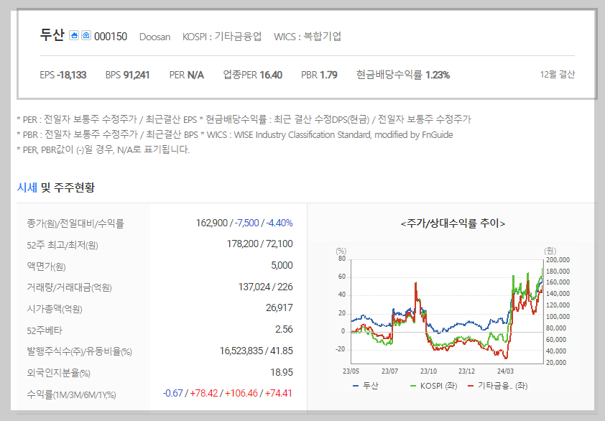The height and width of the screenshot is (421, 605).
Task: Click the 178,200 / 72,100 value
Action: (x=259, y=244)
